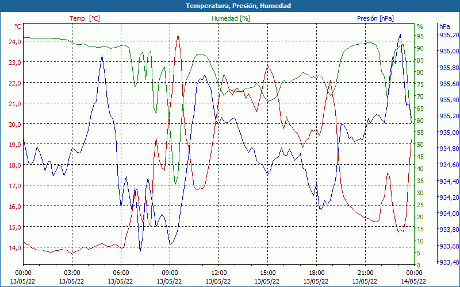Click the '19,0' temperature axis value
Screen dimensions: 460x287
[15, 145]
